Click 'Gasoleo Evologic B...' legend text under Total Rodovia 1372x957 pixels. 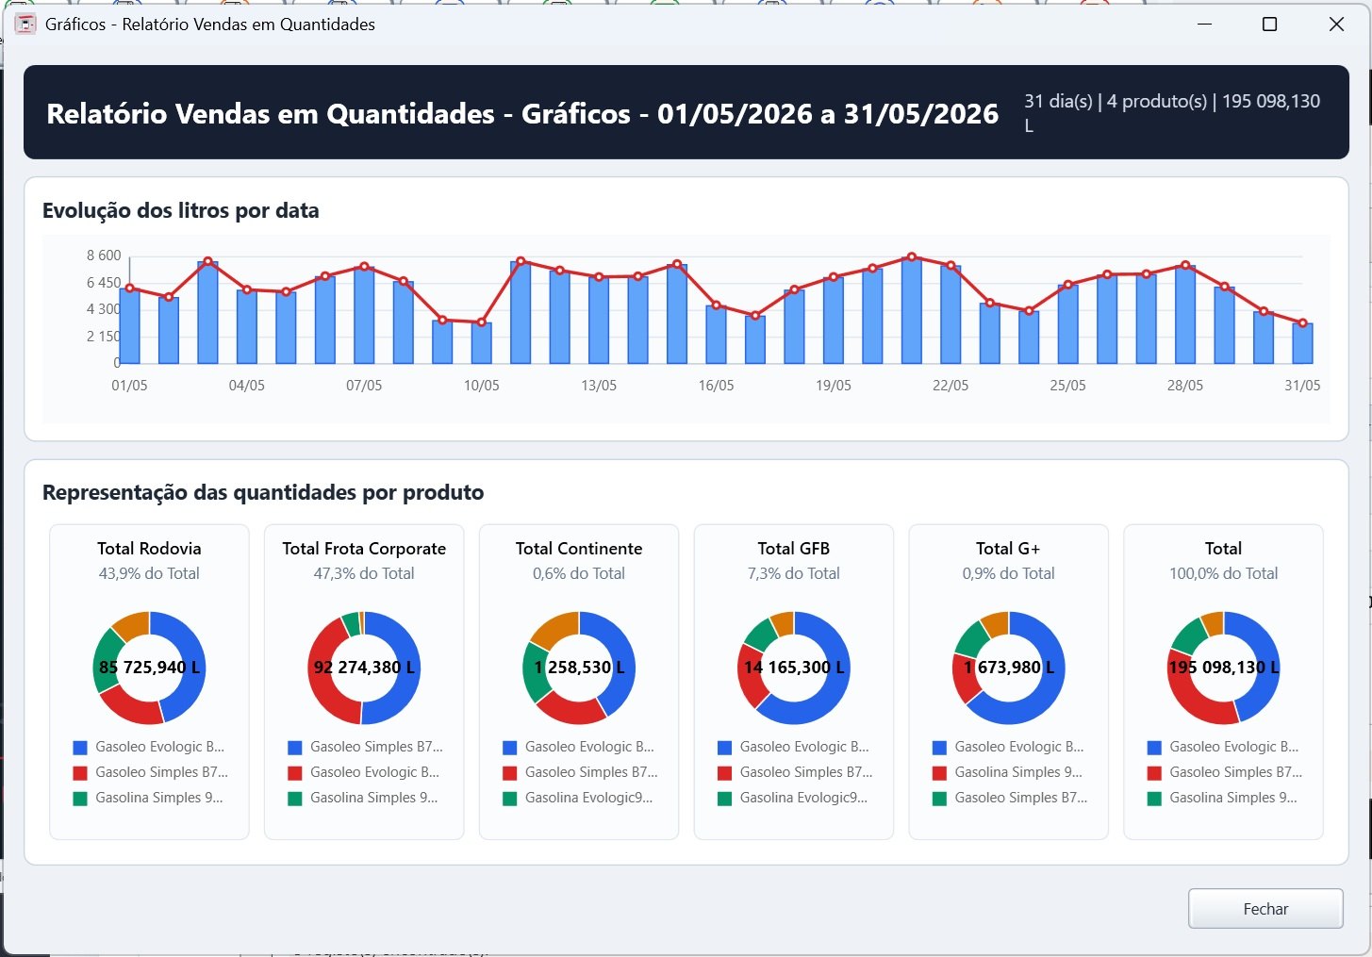coord(160,747)
